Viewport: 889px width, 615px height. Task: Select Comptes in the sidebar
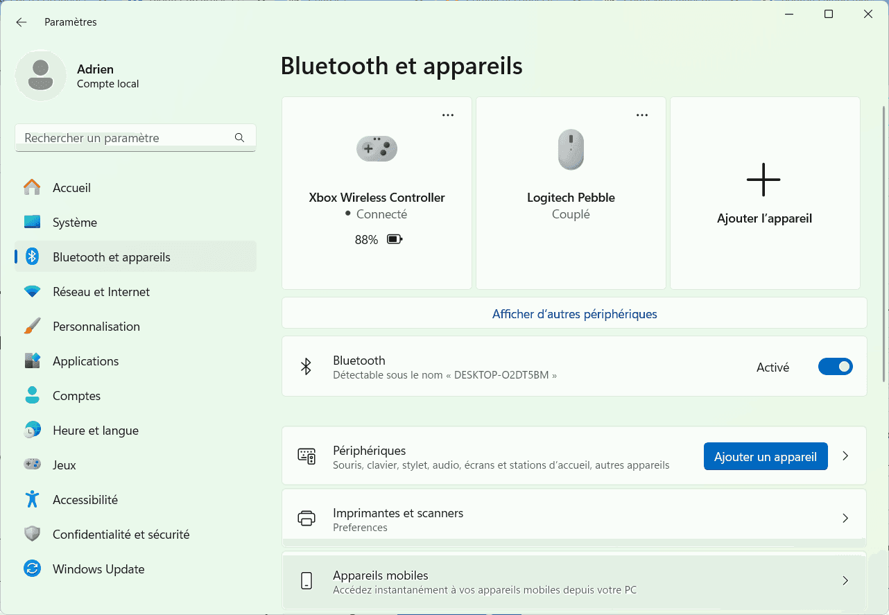pyautogui.click(x=135, y=396)
